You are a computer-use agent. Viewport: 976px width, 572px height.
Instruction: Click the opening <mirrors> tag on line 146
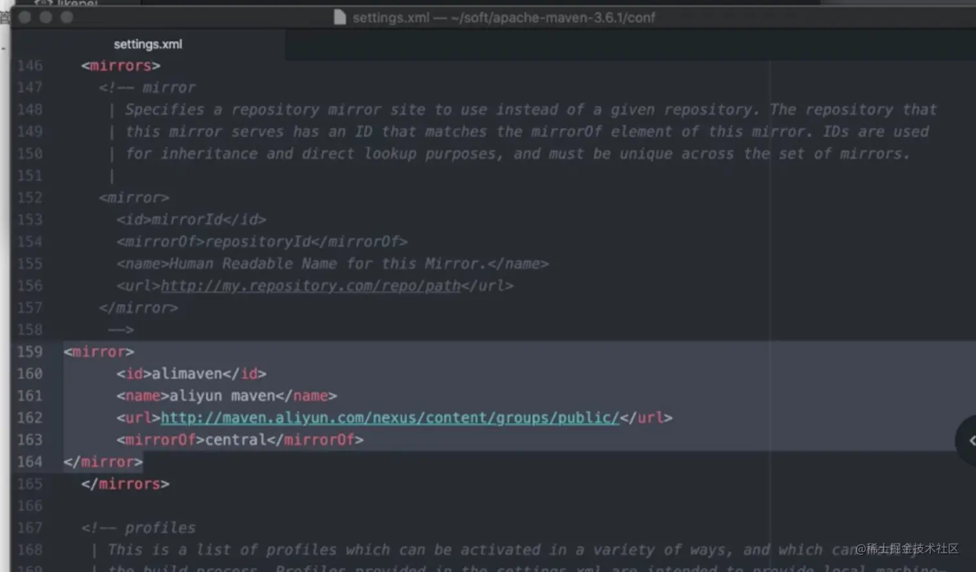click(x=121, y=66)
